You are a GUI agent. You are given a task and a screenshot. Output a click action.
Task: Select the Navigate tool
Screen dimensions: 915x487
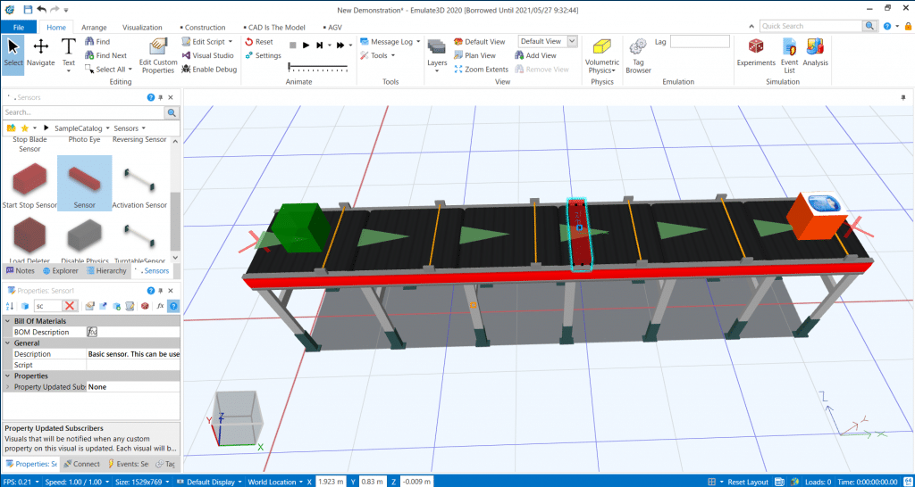[x=40, y=53]
